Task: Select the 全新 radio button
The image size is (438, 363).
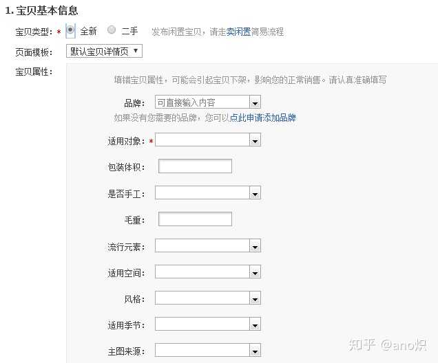Action: pos(70,31)
